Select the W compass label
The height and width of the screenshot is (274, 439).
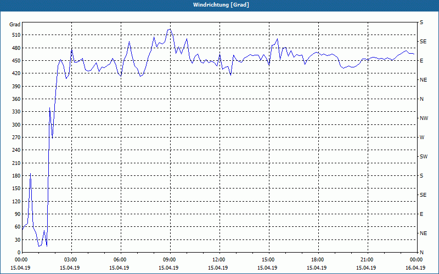click(x=422, y=138)
